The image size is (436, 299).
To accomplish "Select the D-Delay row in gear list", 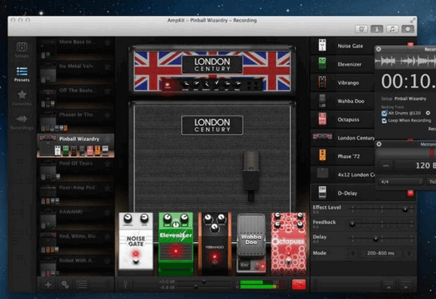I will coord(363,193).
